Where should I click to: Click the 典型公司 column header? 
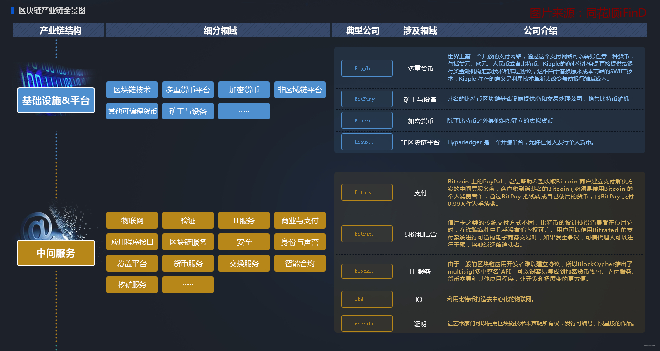click(363, 31)
